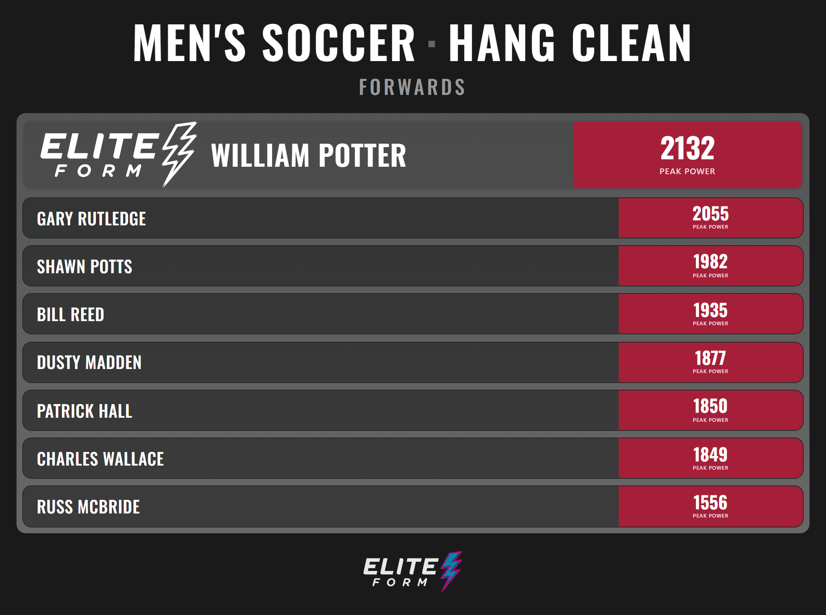This screenshot has width=826, height=615.
Task: Click the 1556 peak power value
Action: pyautogui.click(x=710, y=503)
